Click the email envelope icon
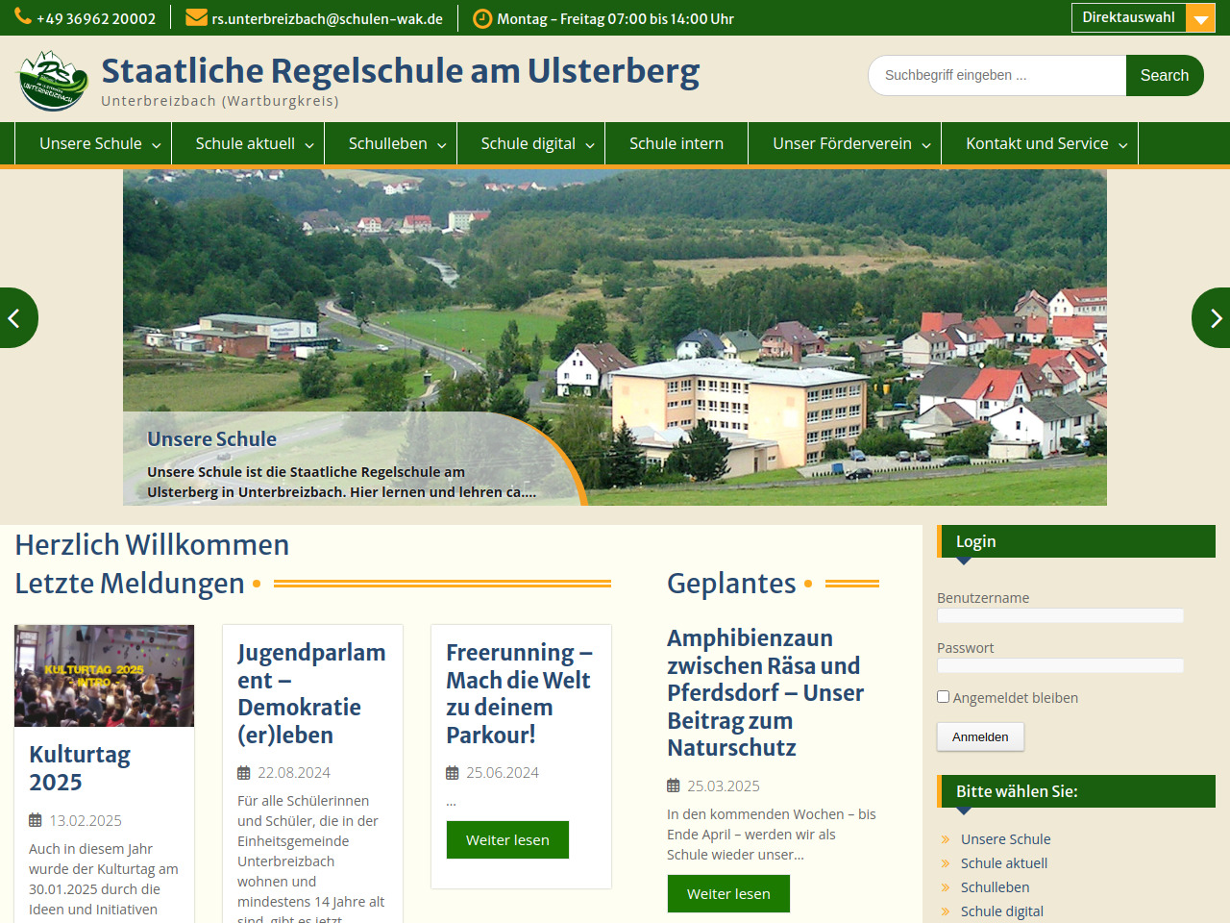The height and width of the screenshot is (923, 1230). (x=196, y=18)
